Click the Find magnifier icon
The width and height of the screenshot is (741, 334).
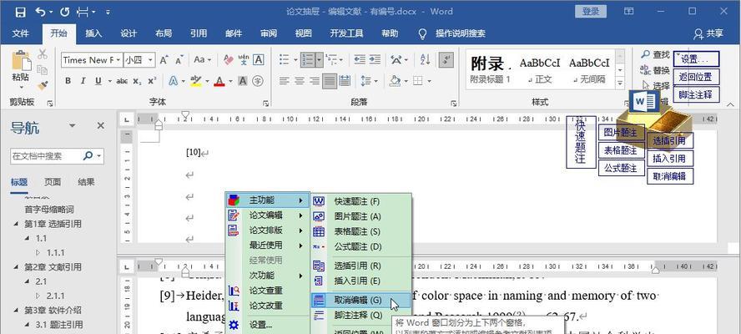[646, 54]
